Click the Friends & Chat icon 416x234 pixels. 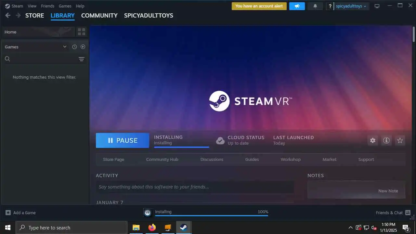408,213
